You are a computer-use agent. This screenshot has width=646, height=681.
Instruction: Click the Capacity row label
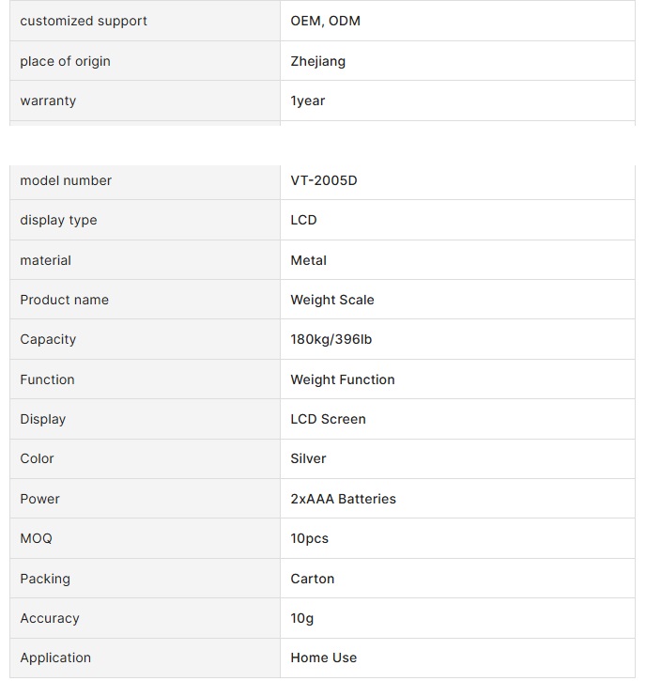pyautogui.click(x=48, y=339)
